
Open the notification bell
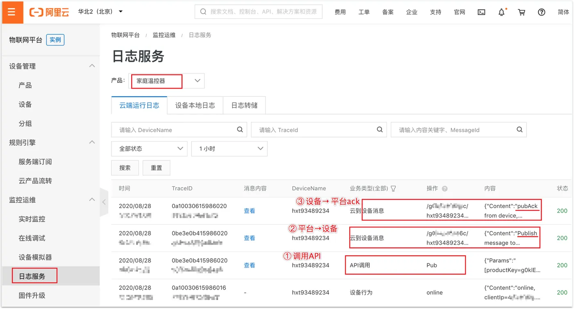click(x=502, y=12)
